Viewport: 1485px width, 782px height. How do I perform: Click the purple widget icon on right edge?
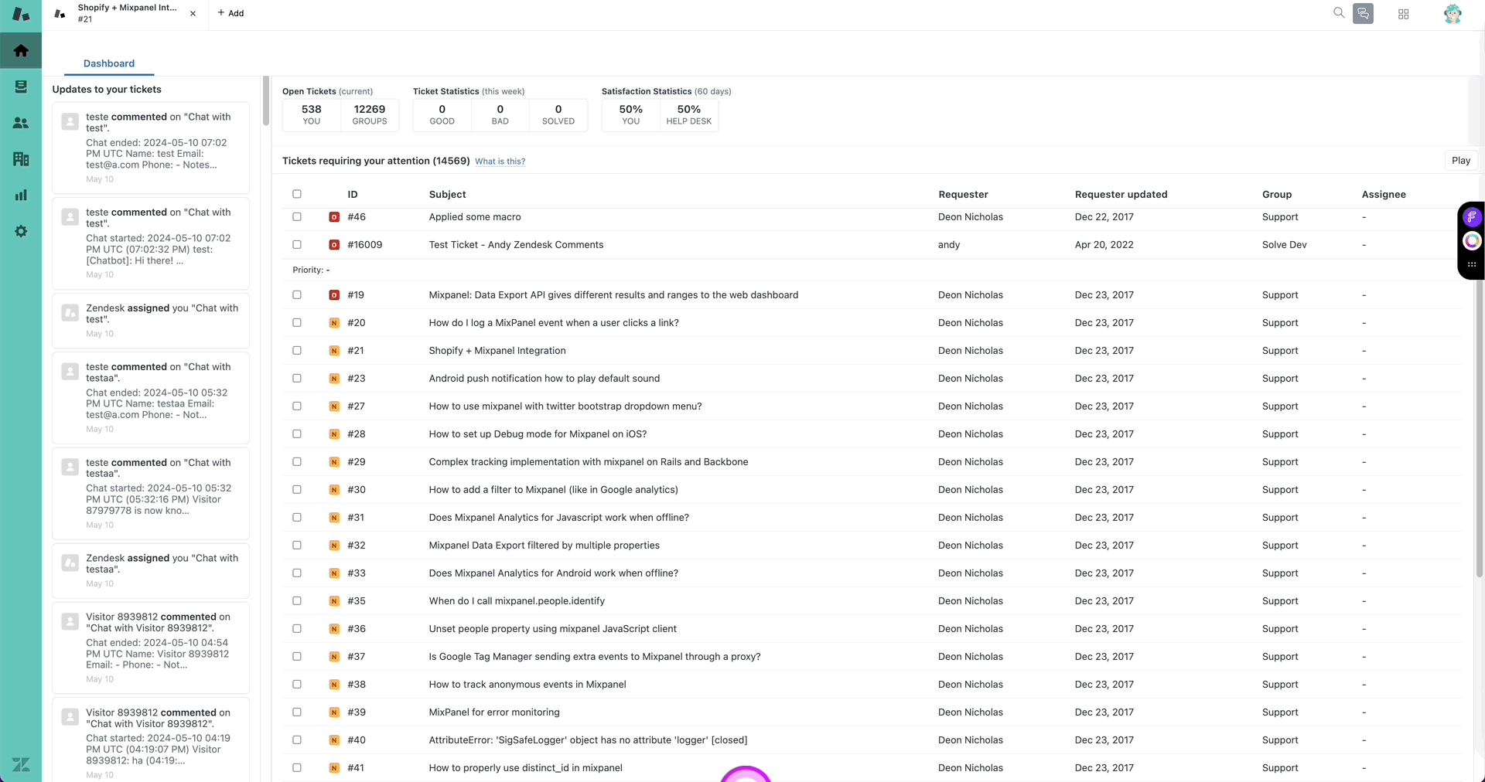pyautogui.click(x=1472, y=217)
